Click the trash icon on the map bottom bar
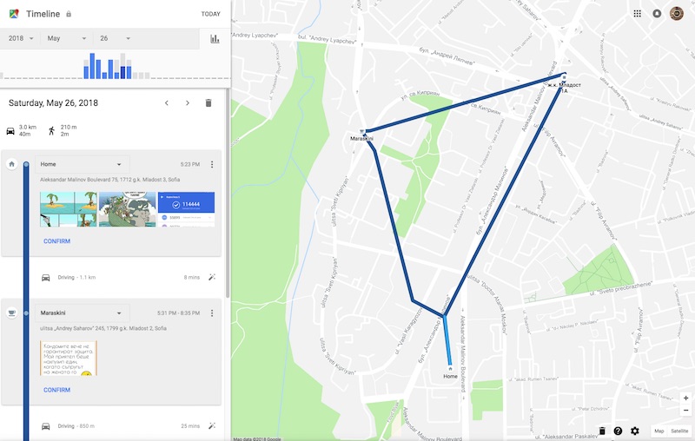695x441 pixels. pyautogui.click(x=602, y=431)
